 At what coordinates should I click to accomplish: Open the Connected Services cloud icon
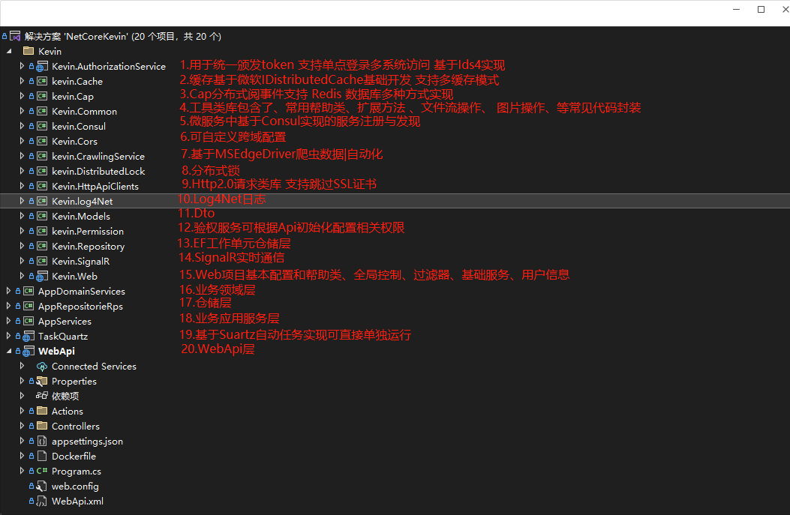click(x=43, y=366)
